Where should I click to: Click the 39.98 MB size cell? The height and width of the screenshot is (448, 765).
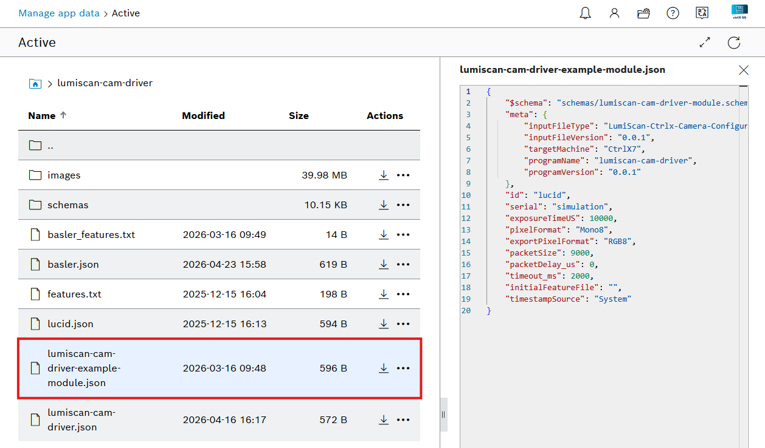(x=324, y=175)
